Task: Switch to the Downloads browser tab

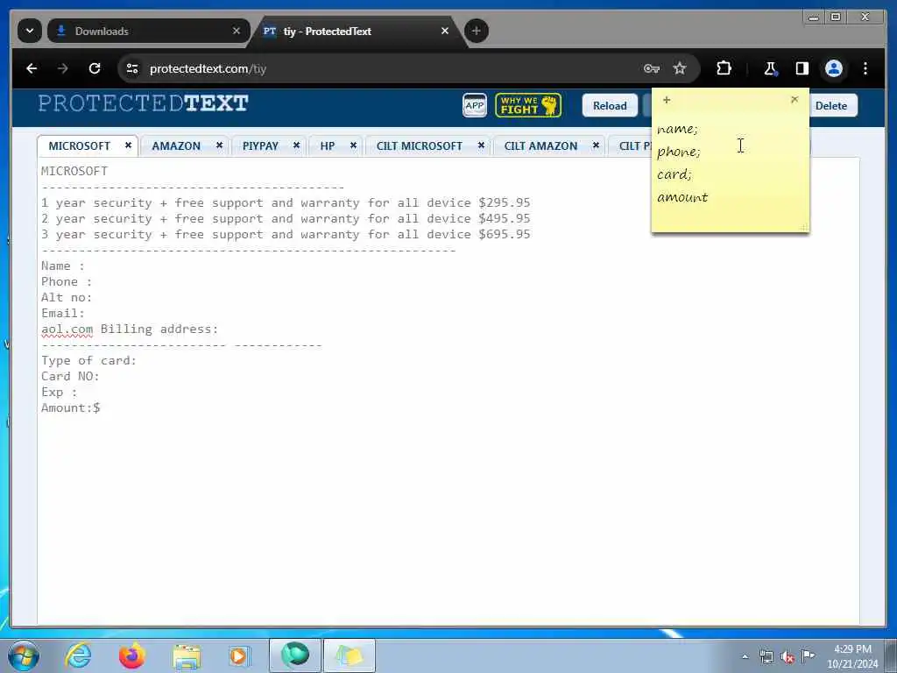Action: pos(149,31)
